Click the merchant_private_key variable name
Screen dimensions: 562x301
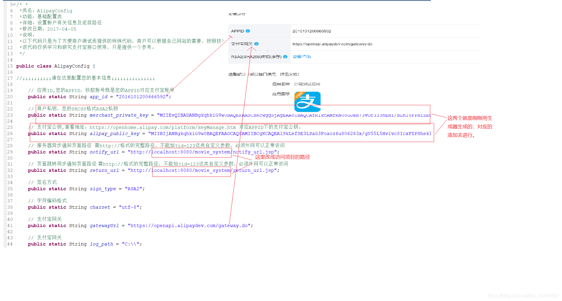[x=119, y=115]
